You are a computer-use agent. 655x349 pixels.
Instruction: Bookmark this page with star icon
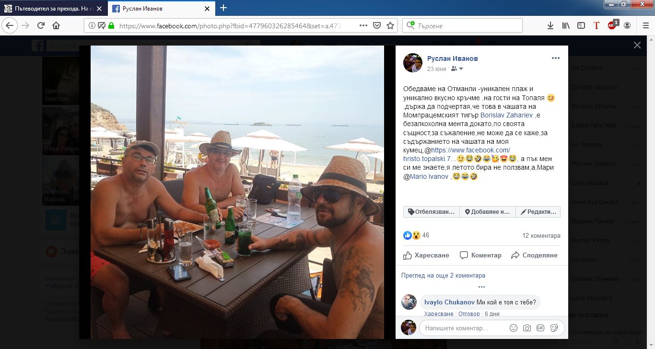pos(390,25)
